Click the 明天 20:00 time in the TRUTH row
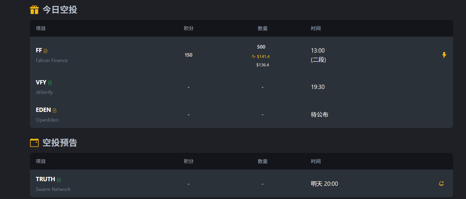The image size is (466, 199). coord(324,184)
